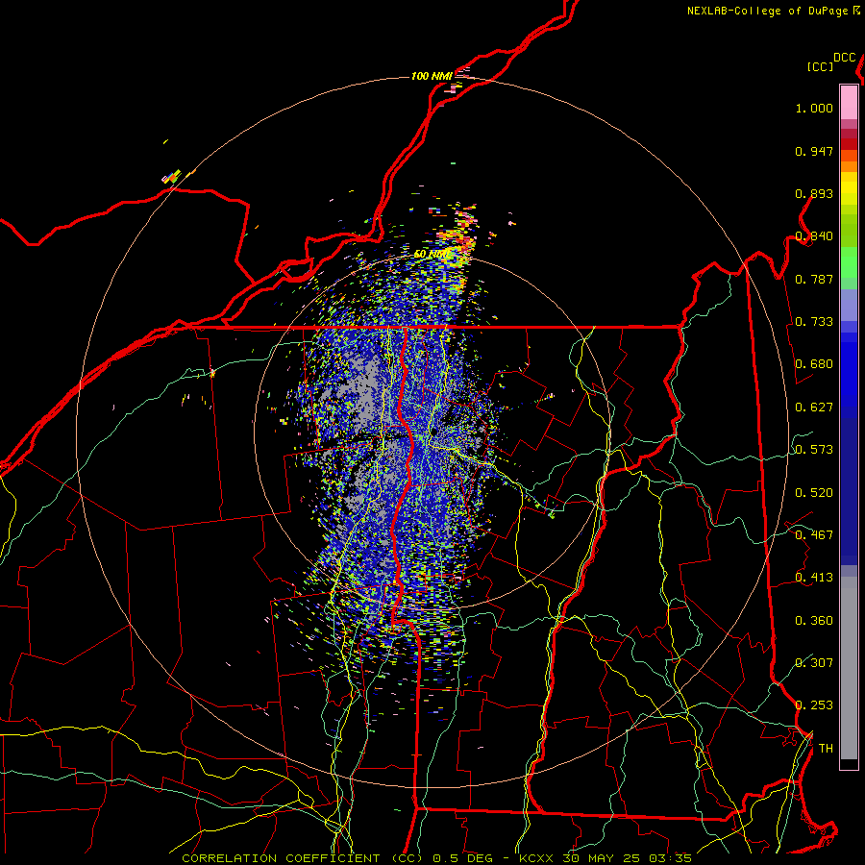The height and width of the screenshot is (865, 865).
Task: Click the 0.787 color scale value
Action: click(814, 279)
